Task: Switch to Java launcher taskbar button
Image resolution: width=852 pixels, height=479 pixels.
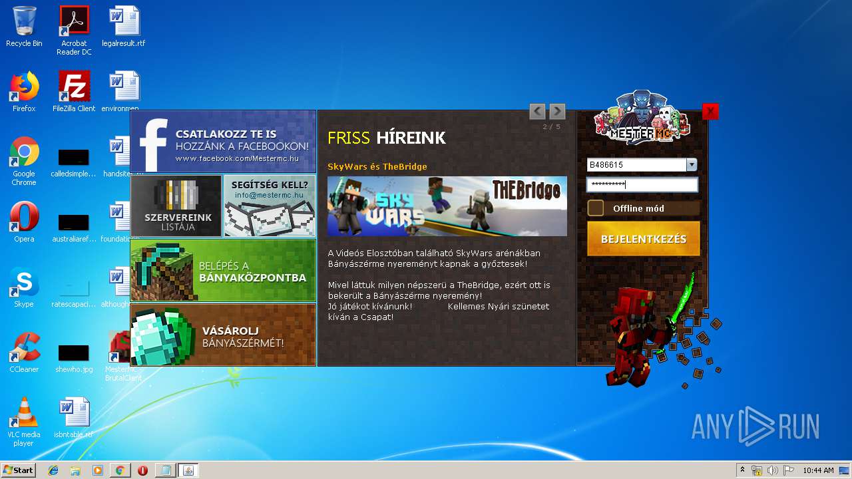Action: [188, 470]
